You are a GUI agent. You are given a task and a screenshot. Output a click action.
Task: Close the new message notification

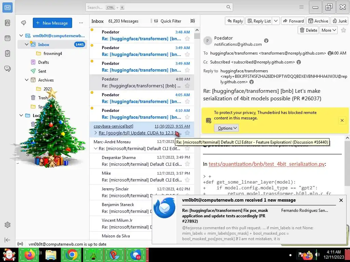pos(341,200)
